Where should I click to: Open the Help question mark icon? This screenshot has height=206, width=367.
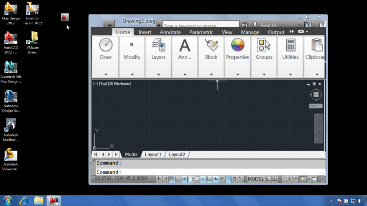pos(322,25)
